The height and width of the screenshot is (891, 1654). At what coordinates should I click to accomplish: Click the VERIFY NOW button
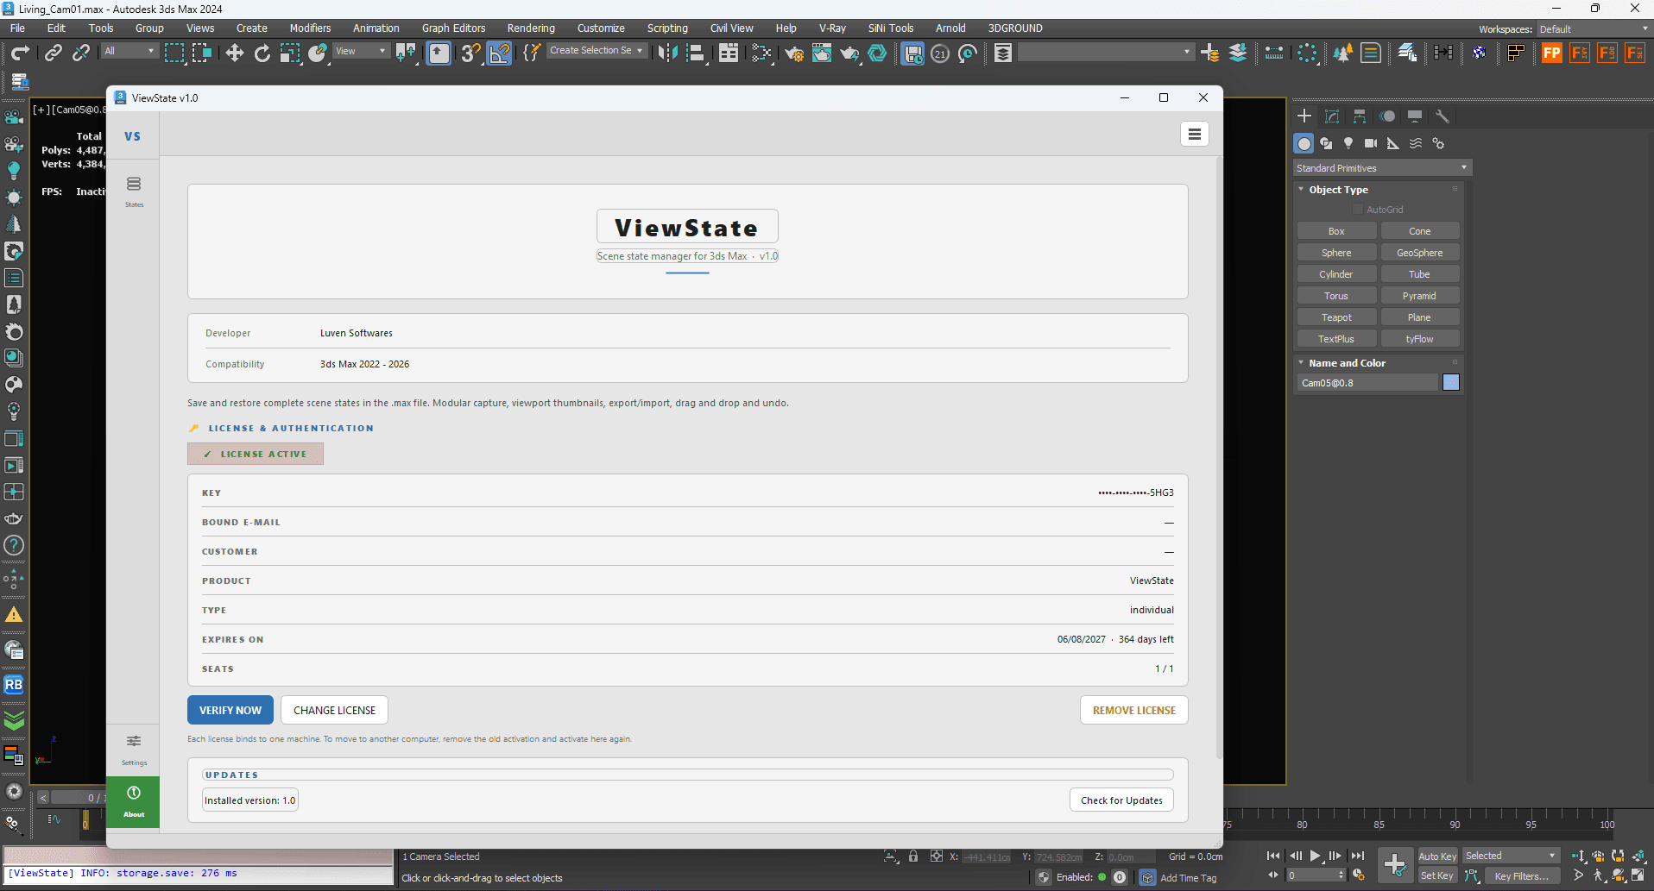(x=230, y=710)
